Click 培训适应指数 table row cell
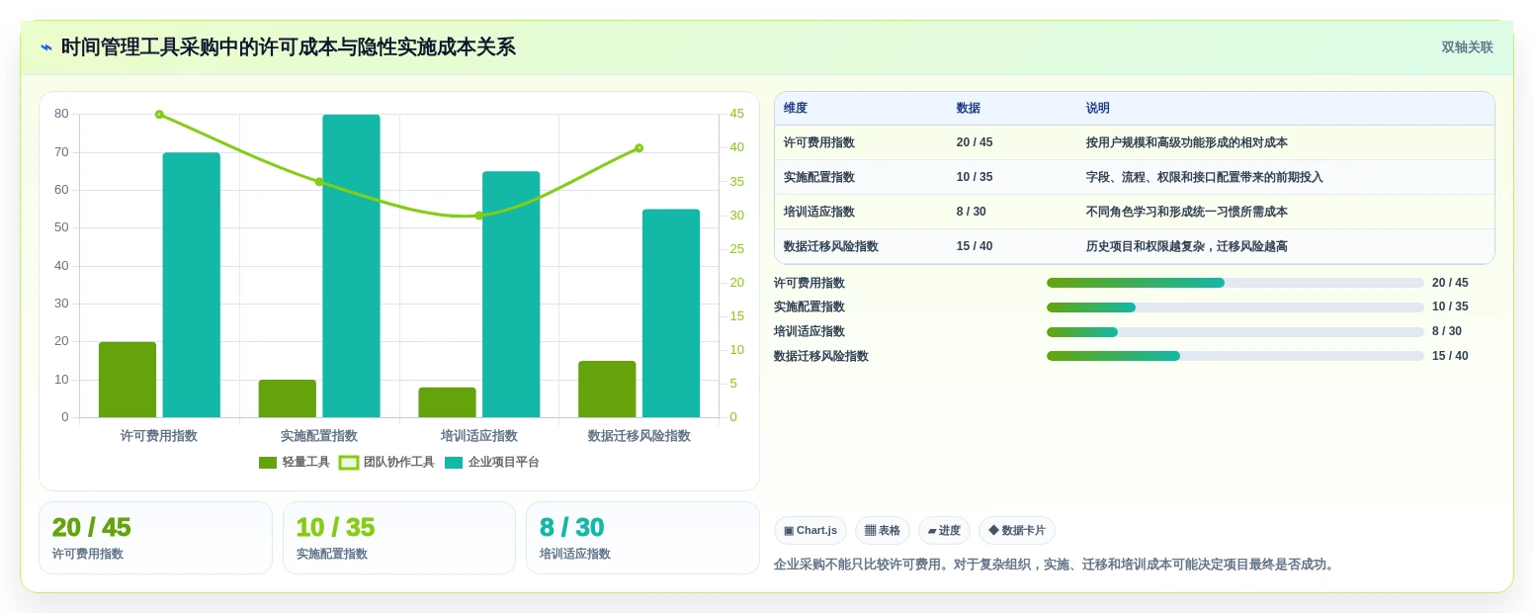Screen dimensions: 1534x613 pyautogui.click(x=819, y=213)
